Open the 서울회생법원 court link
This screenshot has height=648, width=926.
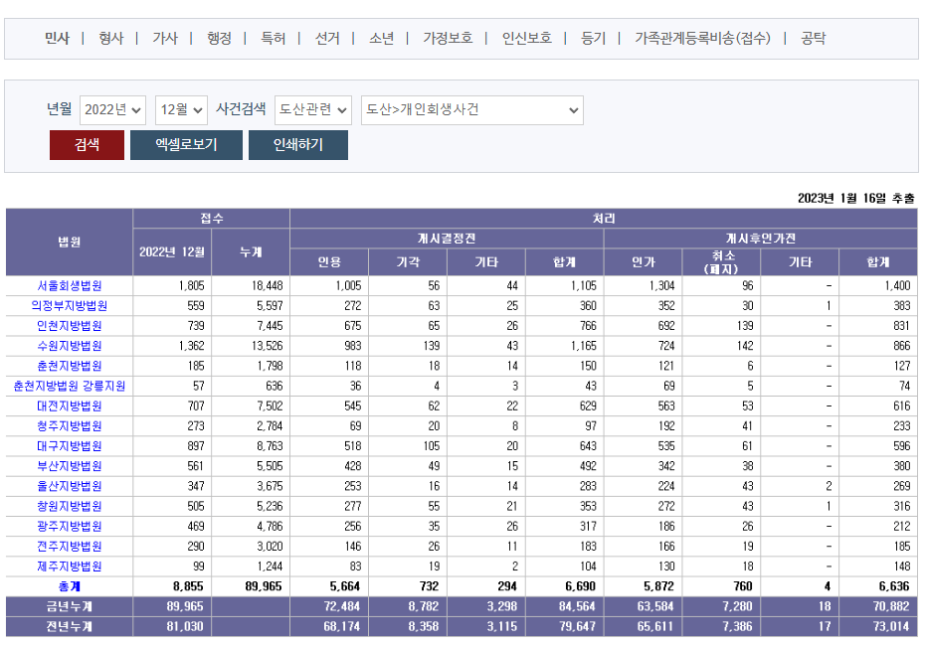pyautogui.click(x=69, y=285)
